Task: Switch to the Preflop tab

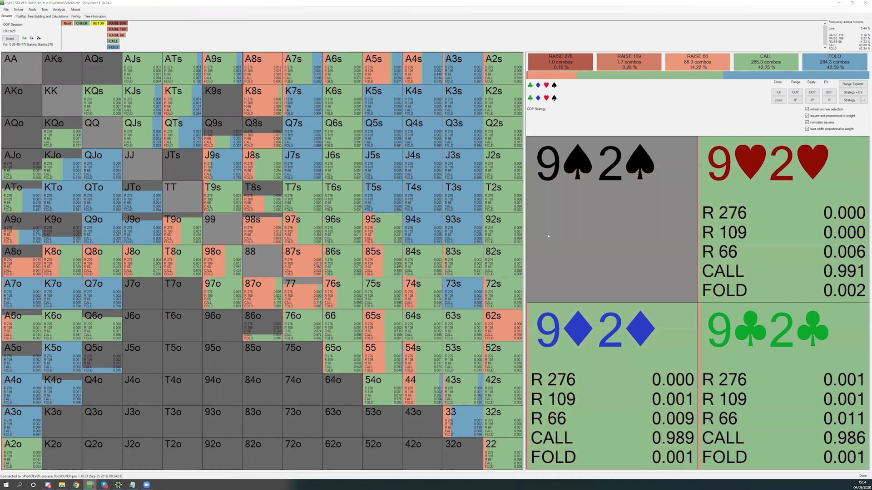Action: pos(76,16)
